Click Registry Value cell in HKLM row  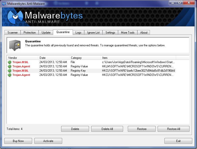[x=79, y=66]
